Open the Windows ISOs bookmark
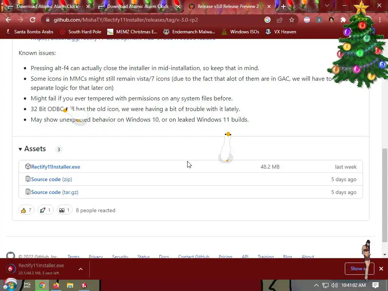Image resolution: width=388 pixels, height=291 pixels. tap(240, 32)
